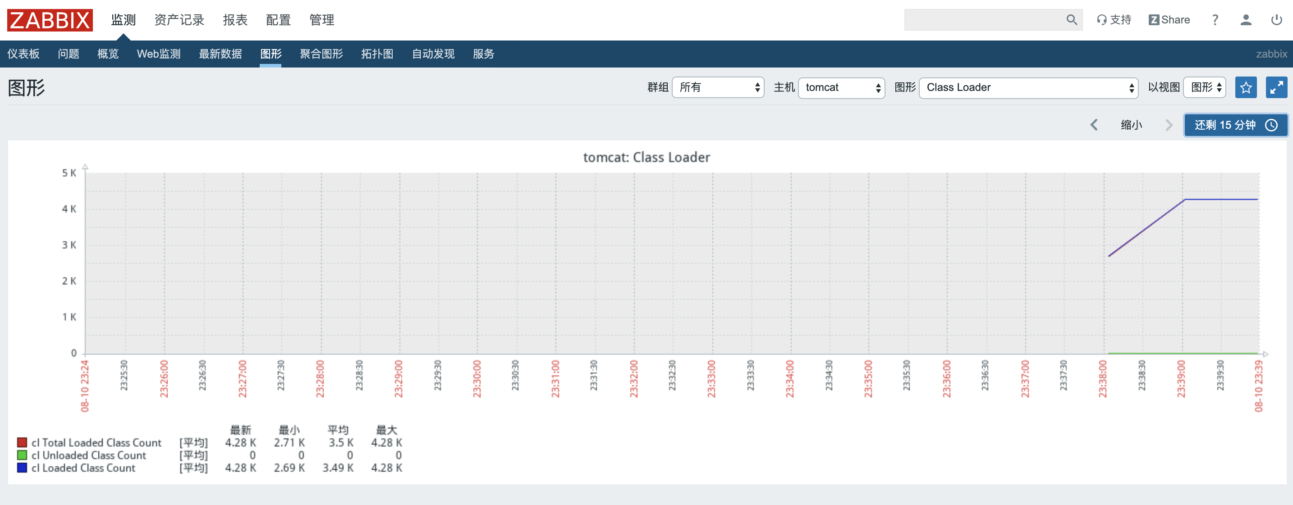This screenshot has height=505, width=1293.
Task: Click the 2.71 K minimum value
Action: (289, 442)
